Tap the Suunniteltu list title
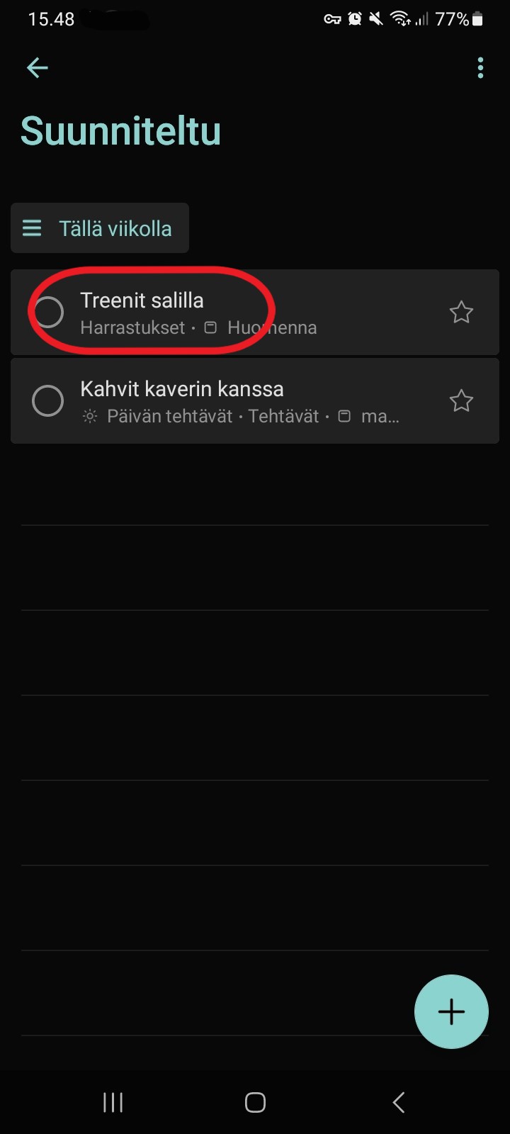The image size is (510, 1134). pos(121,131)
